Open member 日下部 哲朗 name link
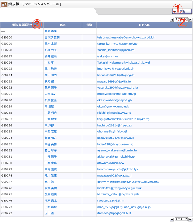This screenshot has width=193, height=222. (52, 38)
